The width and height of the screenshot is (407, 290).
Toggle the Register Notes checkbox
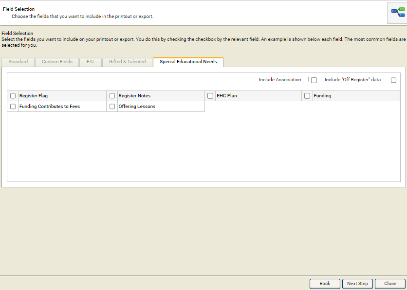[x=112, y=96]
